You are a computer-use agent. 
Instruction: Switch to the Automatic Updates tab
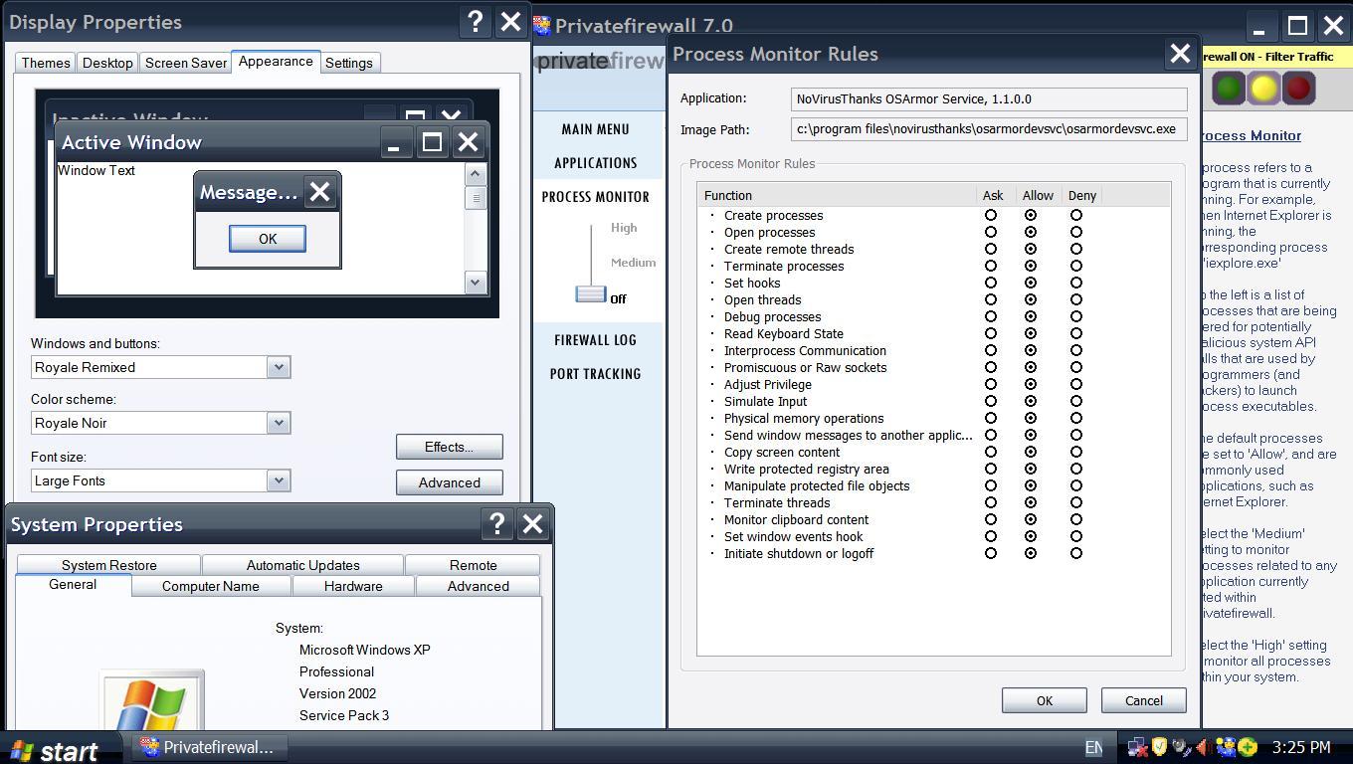[303, 565]
